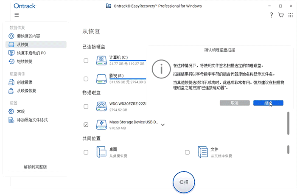Click the 影视 (E:) usage bar
The height and width of the screenshot is (196, 297).
coord(128,79)
